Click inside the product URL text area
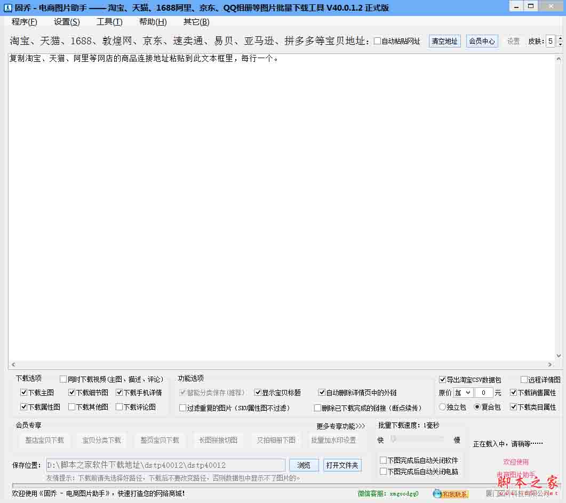 (x=282, y=207)
